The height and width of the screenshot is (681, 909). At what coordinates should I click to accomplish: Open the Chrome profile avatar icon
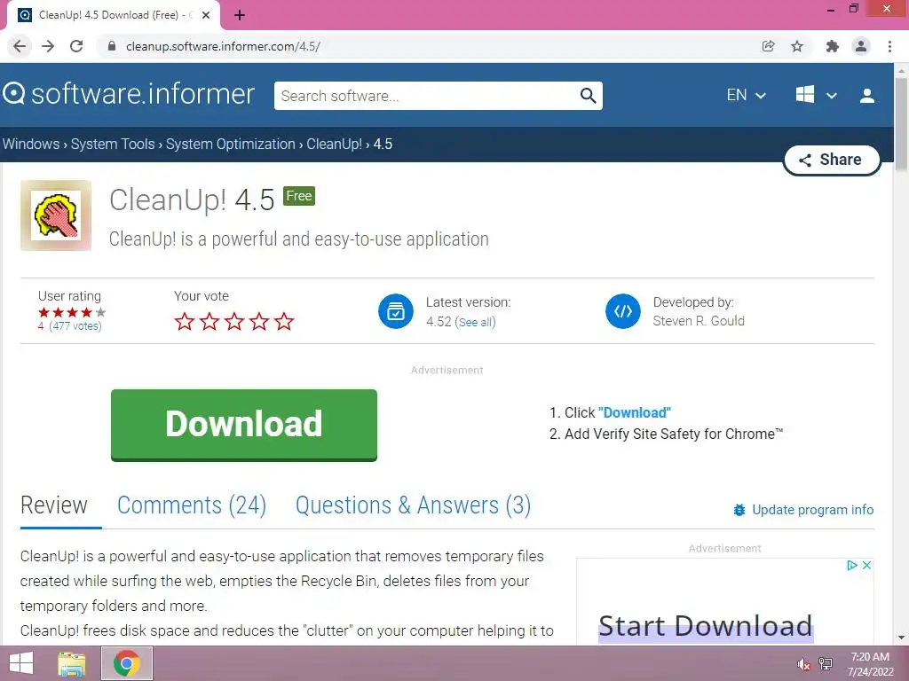pyautogui.click(x=861, y=46)
